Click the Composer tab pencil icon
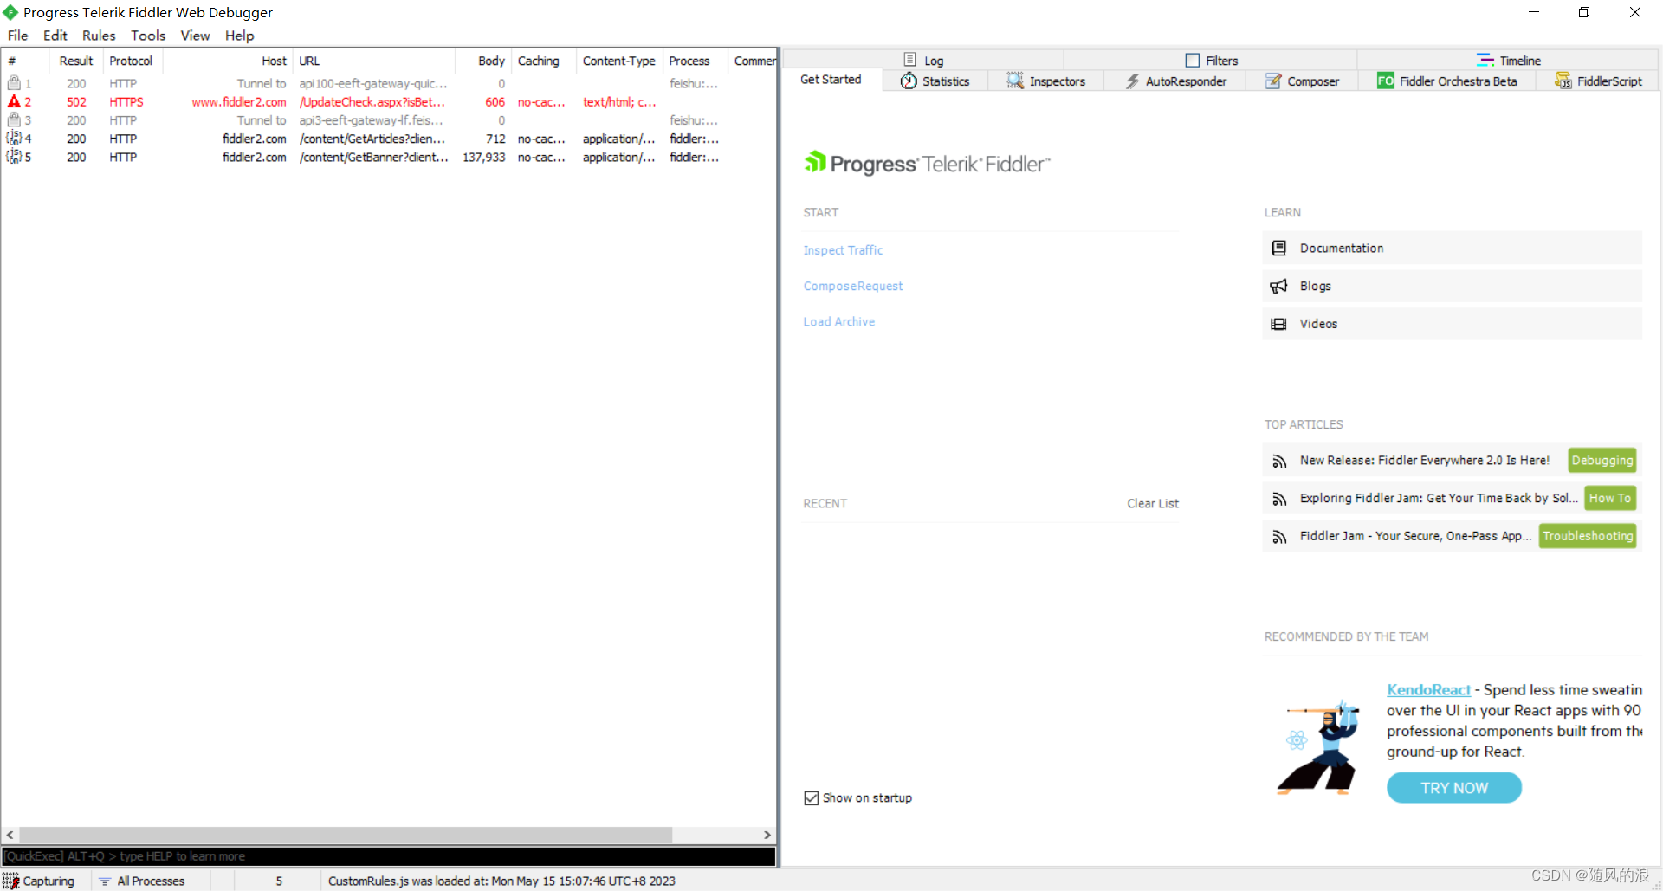The image size is (1663, 891). 1273,81
